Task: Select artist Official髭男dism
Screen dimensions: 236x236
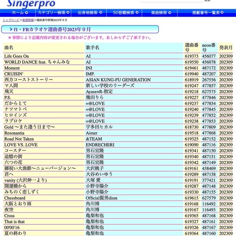Action: [102, 198]
